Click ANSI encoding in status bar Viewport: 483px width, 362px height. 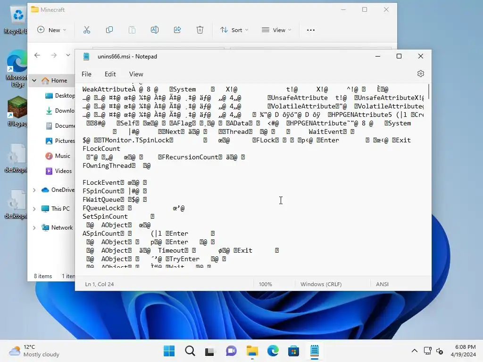[x=382, y=284]
